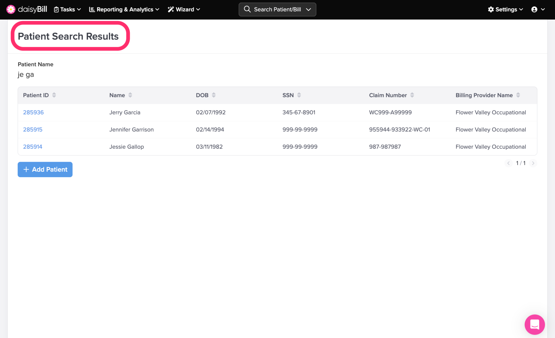The image size is (555, 338).
Task: Go to the next results page arrow
Action: [x=533, y=163]
